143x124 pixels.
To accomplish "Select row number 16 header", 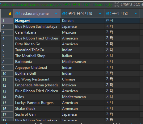I will tap(7, 109).
